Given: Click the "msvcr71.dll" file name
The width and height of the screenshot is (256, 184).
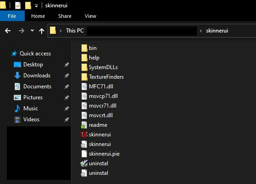Looking at the screenshot, I should 103,106.
